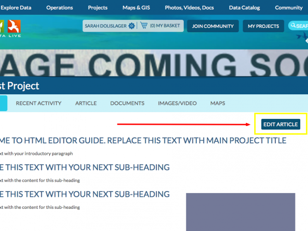
Task: Click the Join Community button
Action: coord(213,26)
